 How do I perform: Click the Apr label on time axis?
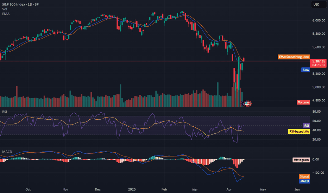pyautogui.click(x=229, y=189)
